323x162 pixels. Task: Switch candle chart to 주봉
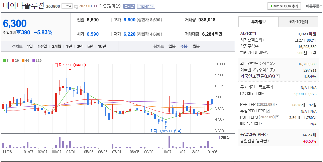184,47
